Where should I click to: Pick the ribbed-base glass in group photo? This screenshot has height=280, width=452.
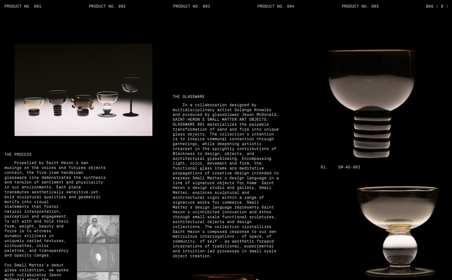(57, 103)
